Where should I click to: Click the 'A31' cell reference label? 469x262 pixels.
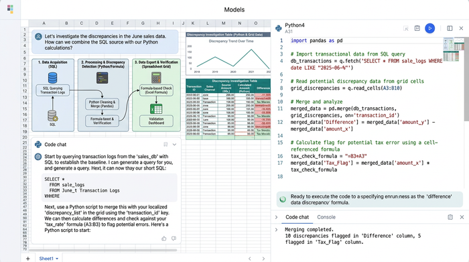(x=289, y=31)
